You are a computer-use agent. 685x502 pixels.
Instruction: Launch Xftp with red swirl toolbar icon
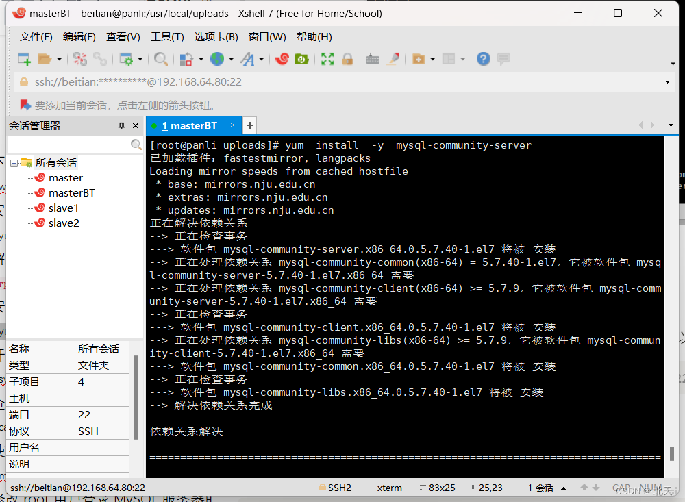coord(282,58)
